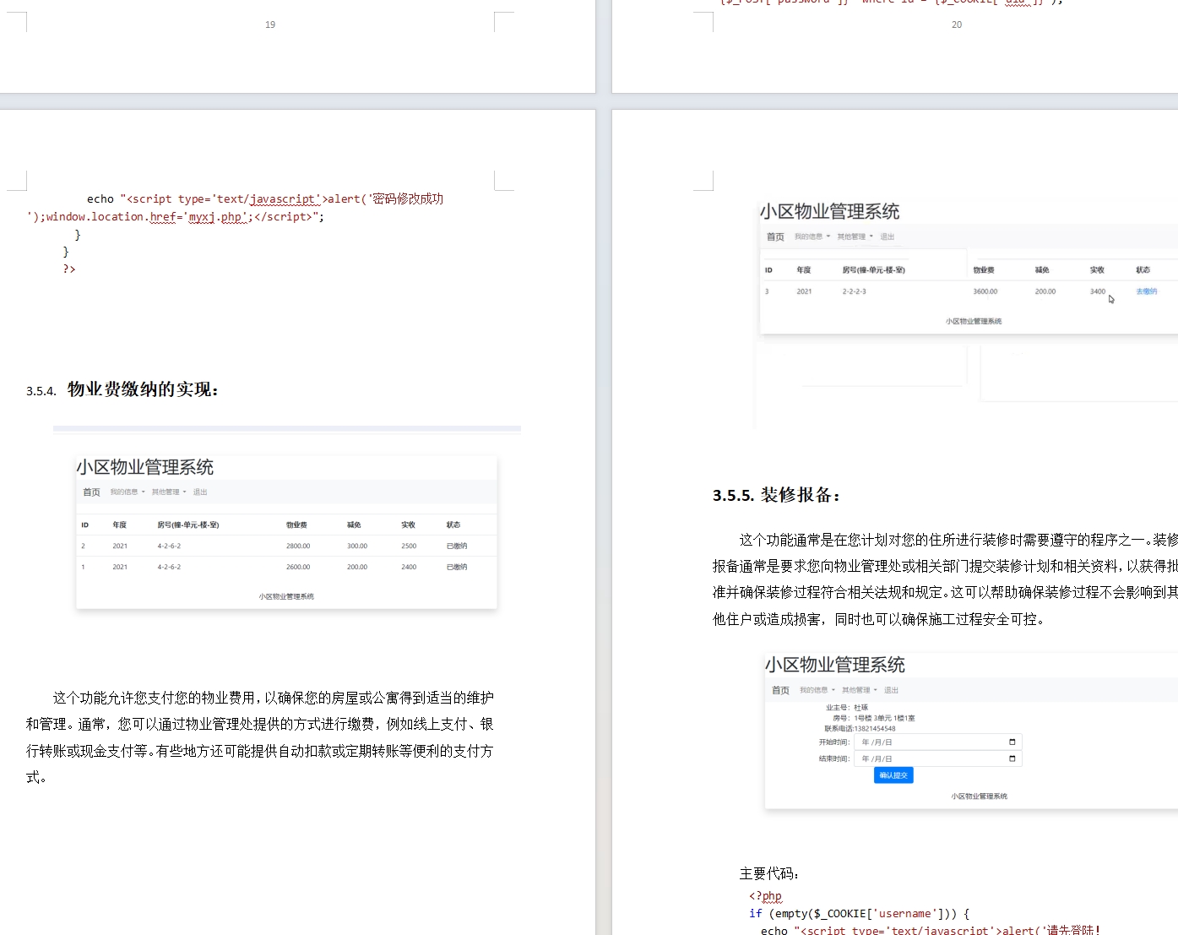The image size is (1178, 935).
Task: Click the 2400 实收 cell
Action: click(x=409, y=567)
